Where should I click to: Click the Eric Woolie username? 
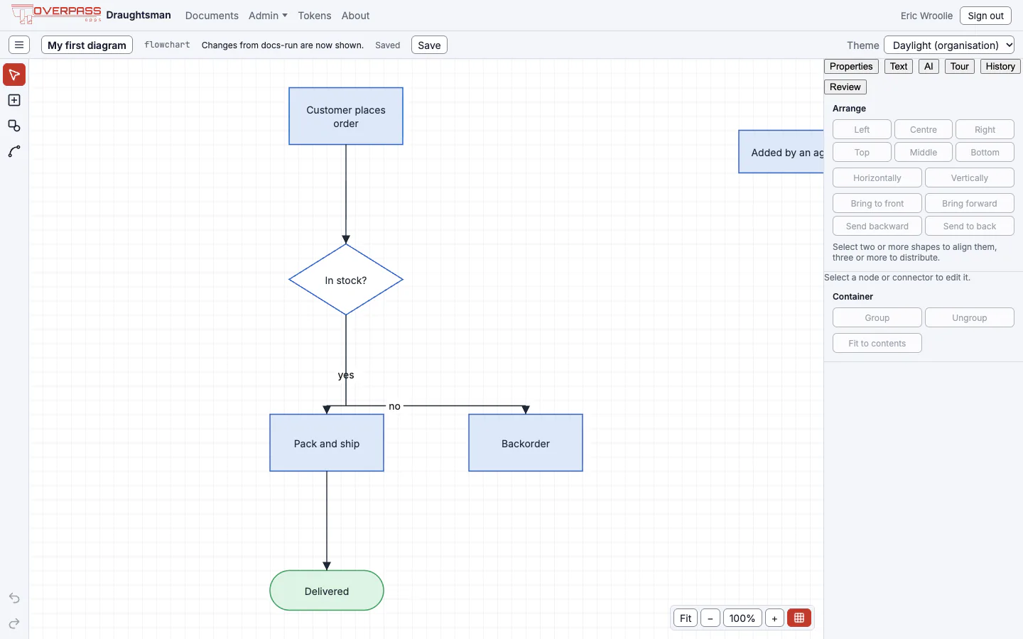926,15
